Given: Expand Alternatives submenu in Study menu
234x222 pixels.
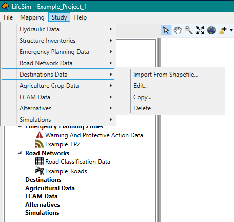Looking at the screenshot, I should pyautogui.click(x=58, y=108).
